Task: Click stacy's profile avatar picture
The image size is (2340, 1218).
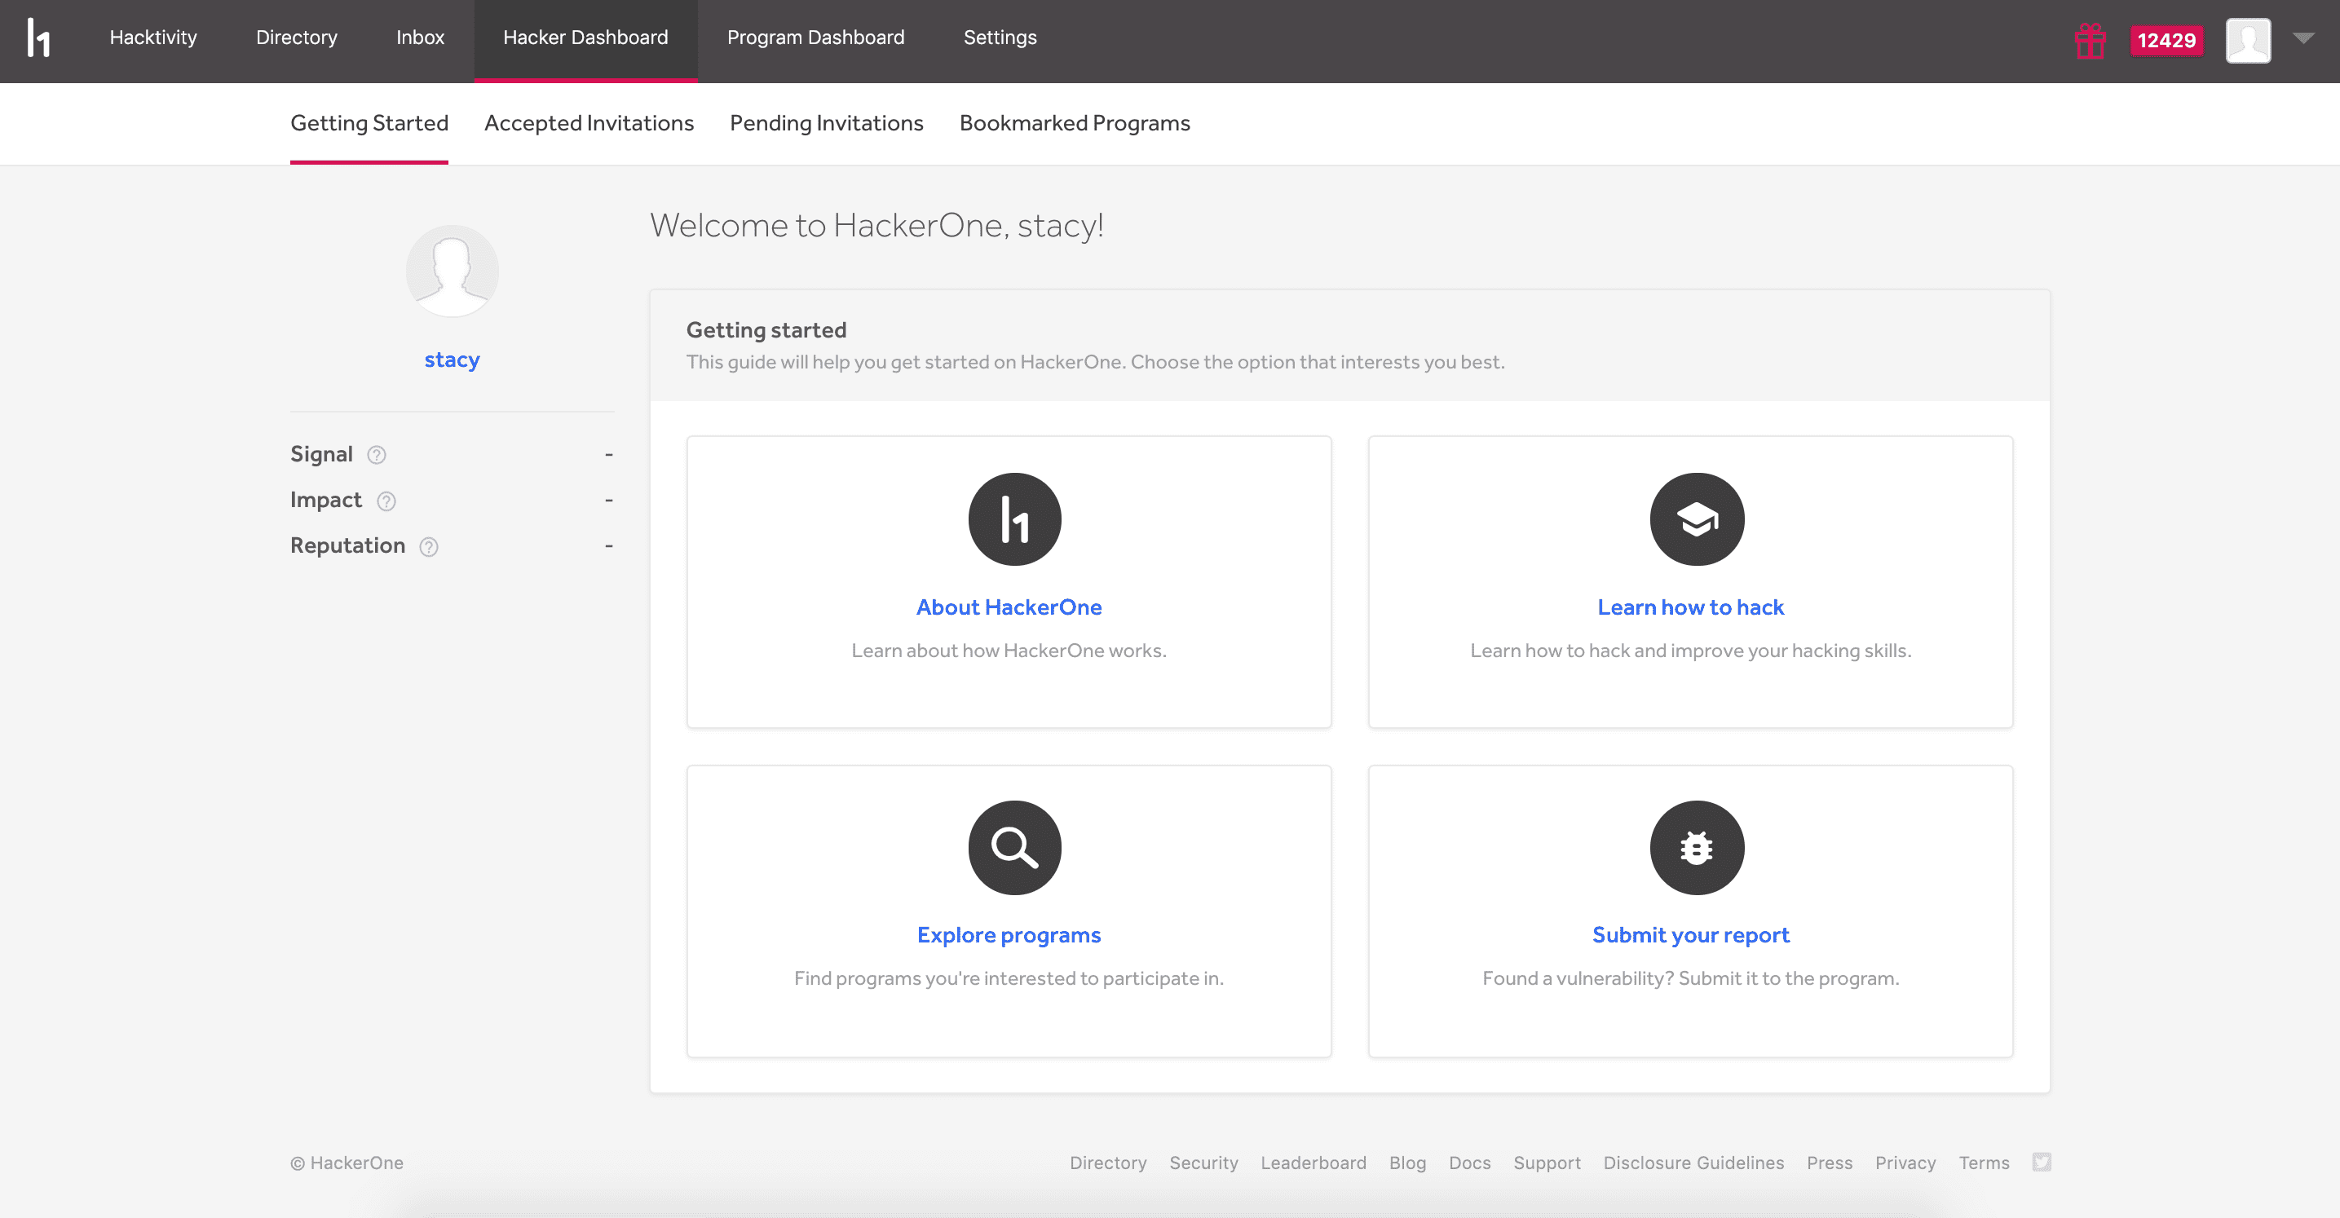Action: click(x=452, y=271)
